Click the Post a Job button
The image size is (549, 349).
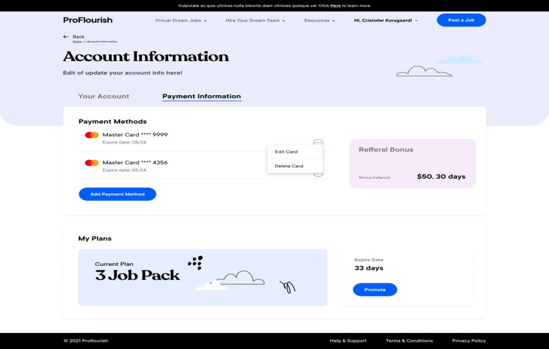pos(461,20)
